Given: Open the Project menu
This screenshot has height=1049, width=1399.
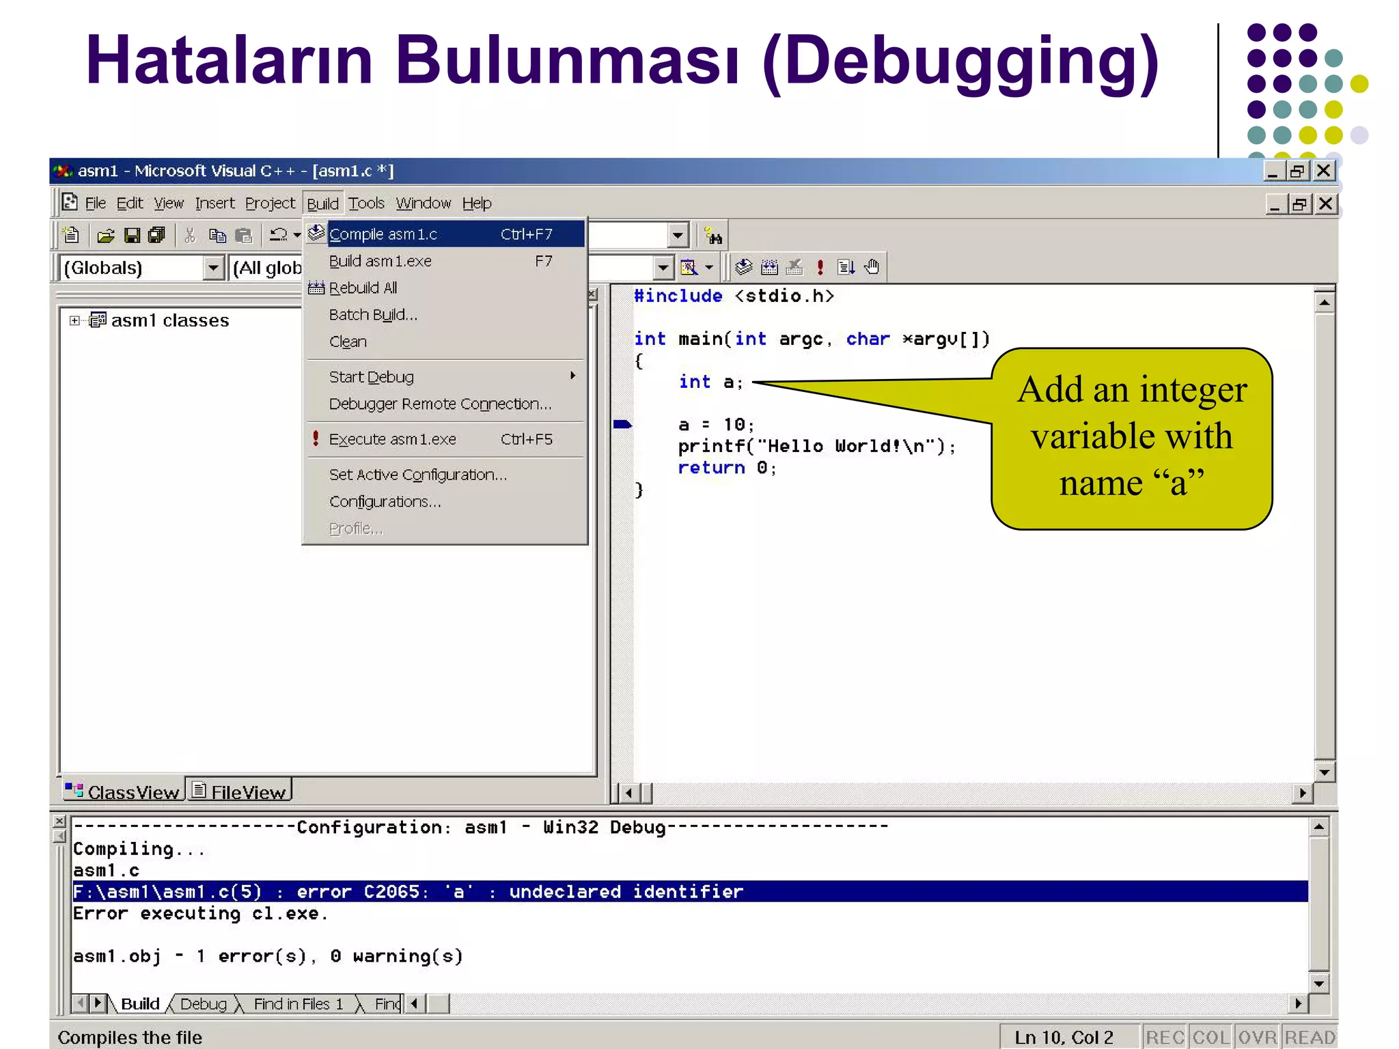Looking at the screenshot, I should 270,203.
